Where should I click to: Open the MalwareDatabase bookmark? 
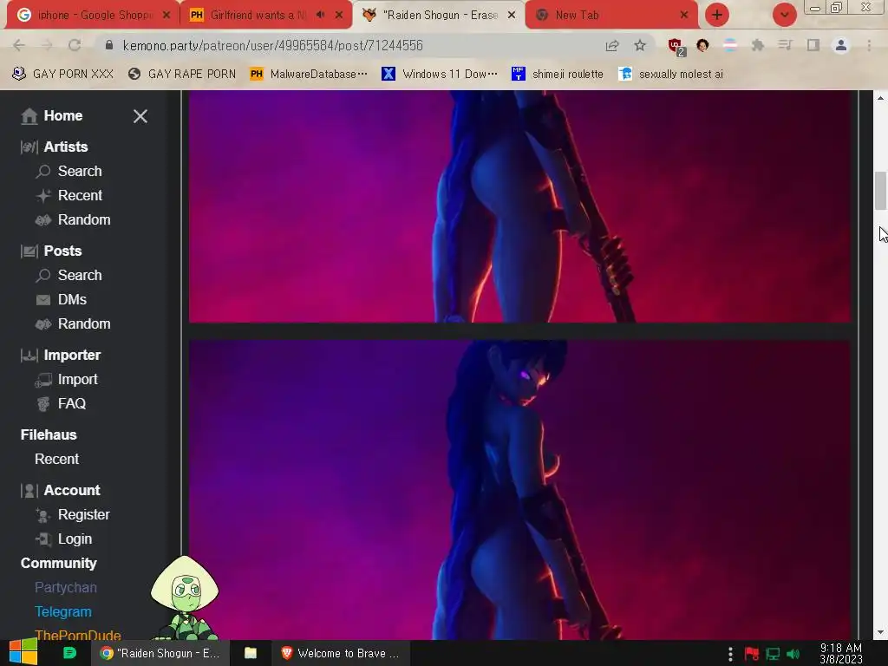(309, 75)
